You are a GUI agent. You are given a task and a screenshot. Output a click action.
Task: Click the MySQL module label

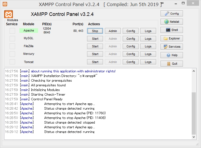[28, 38]
